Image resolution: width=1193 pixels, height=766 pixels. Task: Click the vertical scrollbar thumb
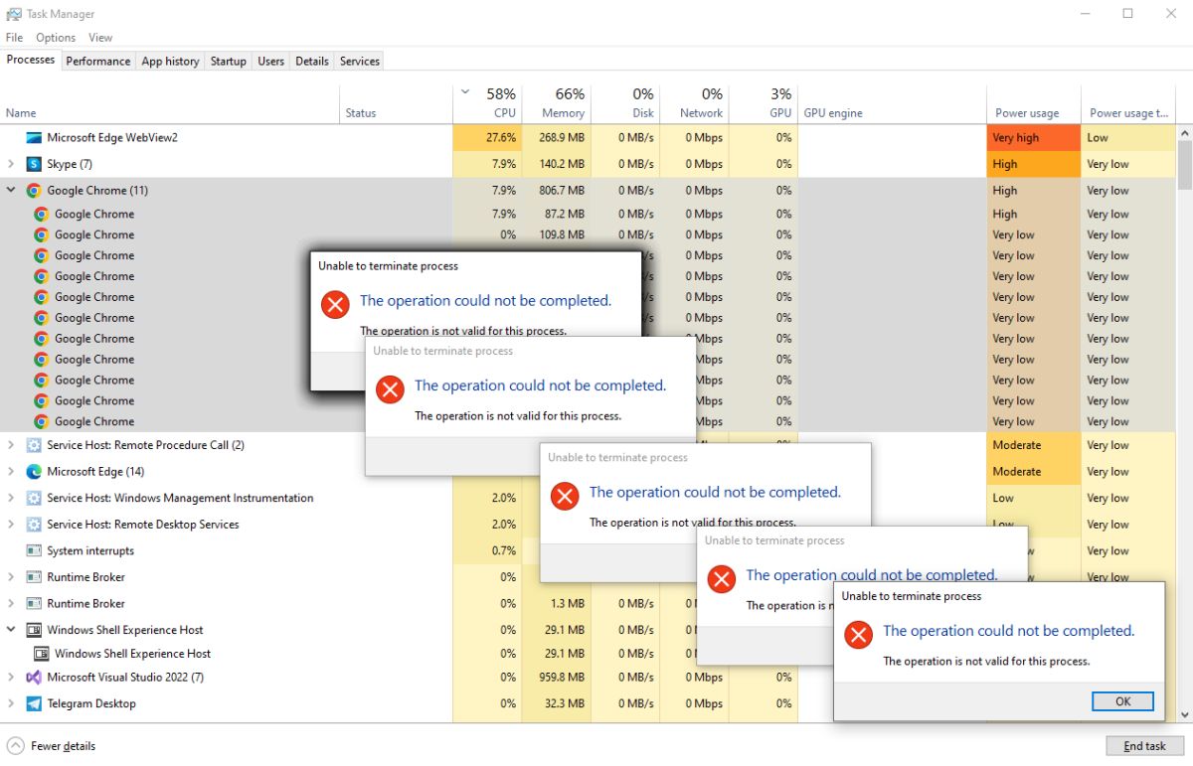click(1184, 164)
